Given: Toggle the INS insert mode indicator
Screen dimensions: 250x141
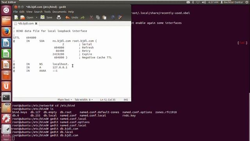Looking at the screenshot, I should click(x=126, y=99).
